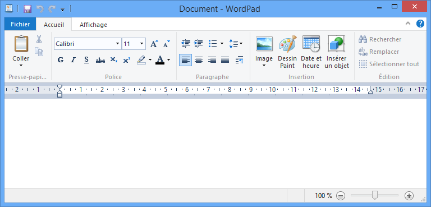Open the Calibri font family dropdown

[x=117, y=44]
